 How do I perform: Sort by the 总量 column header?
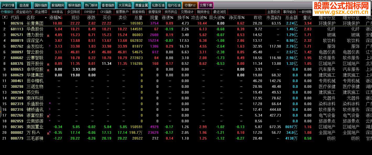coord(138,18)
